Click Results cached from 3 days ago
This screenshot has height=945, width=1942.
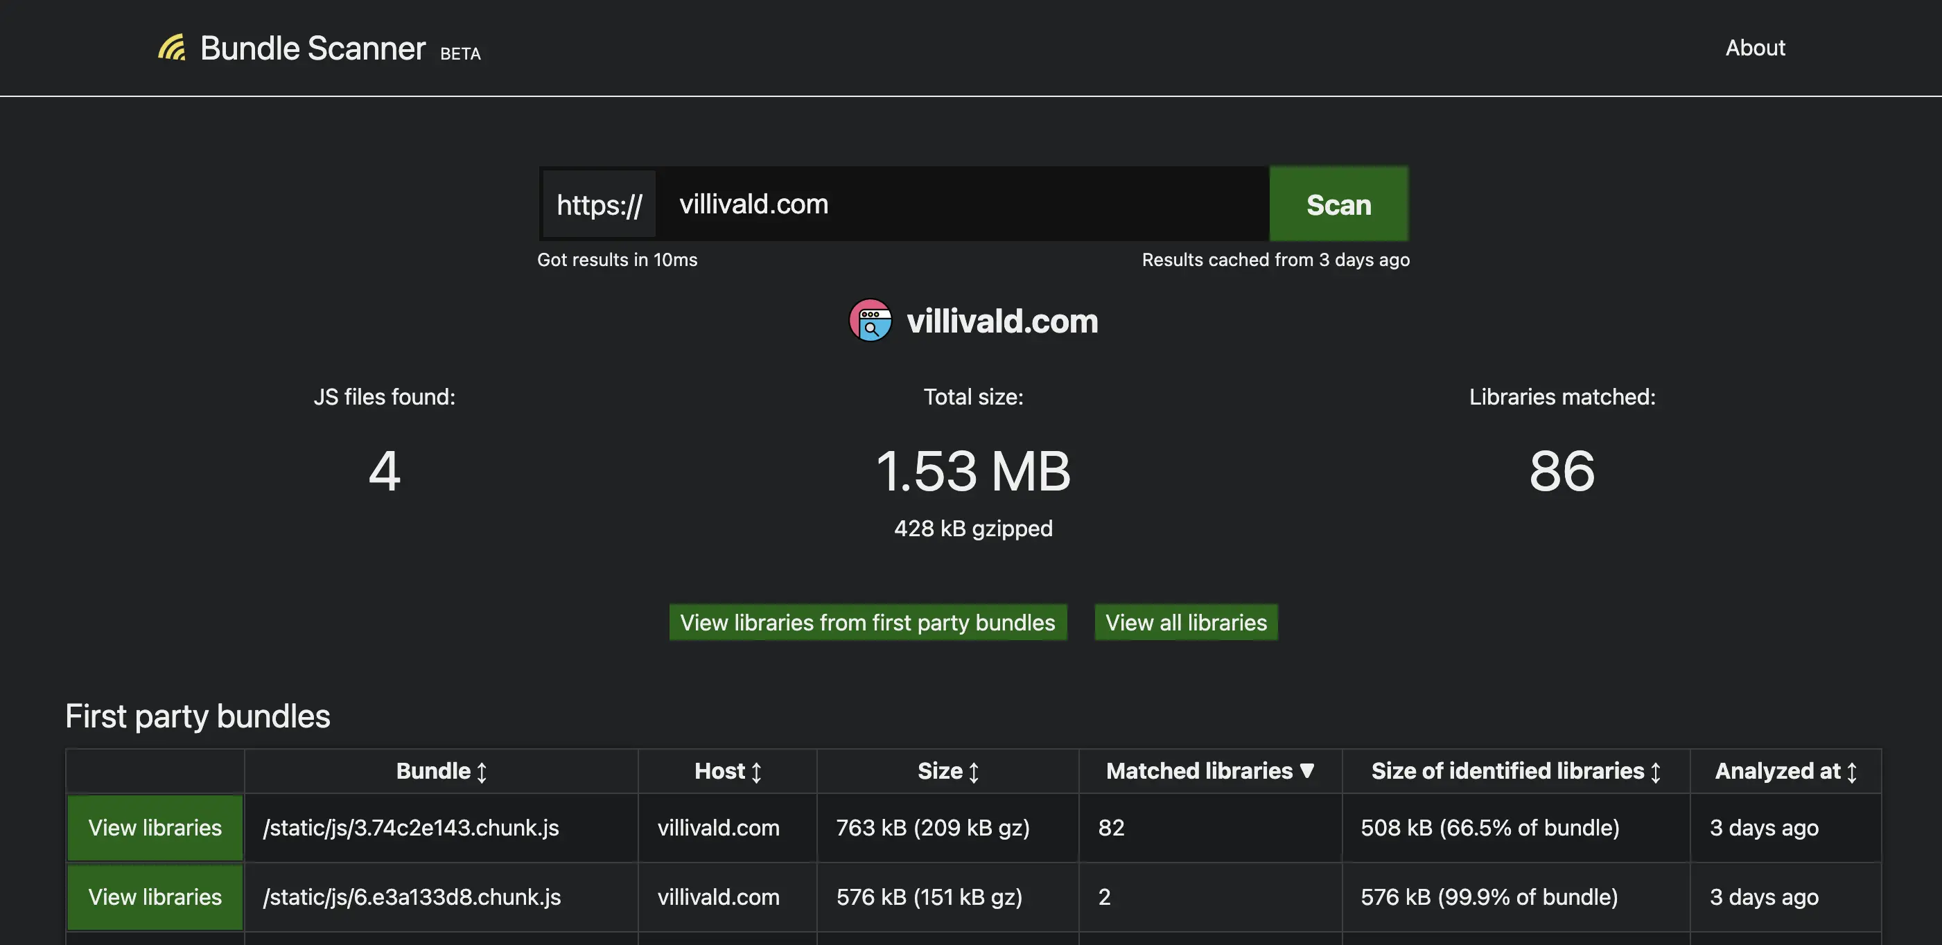click(x=1275, y=259)
